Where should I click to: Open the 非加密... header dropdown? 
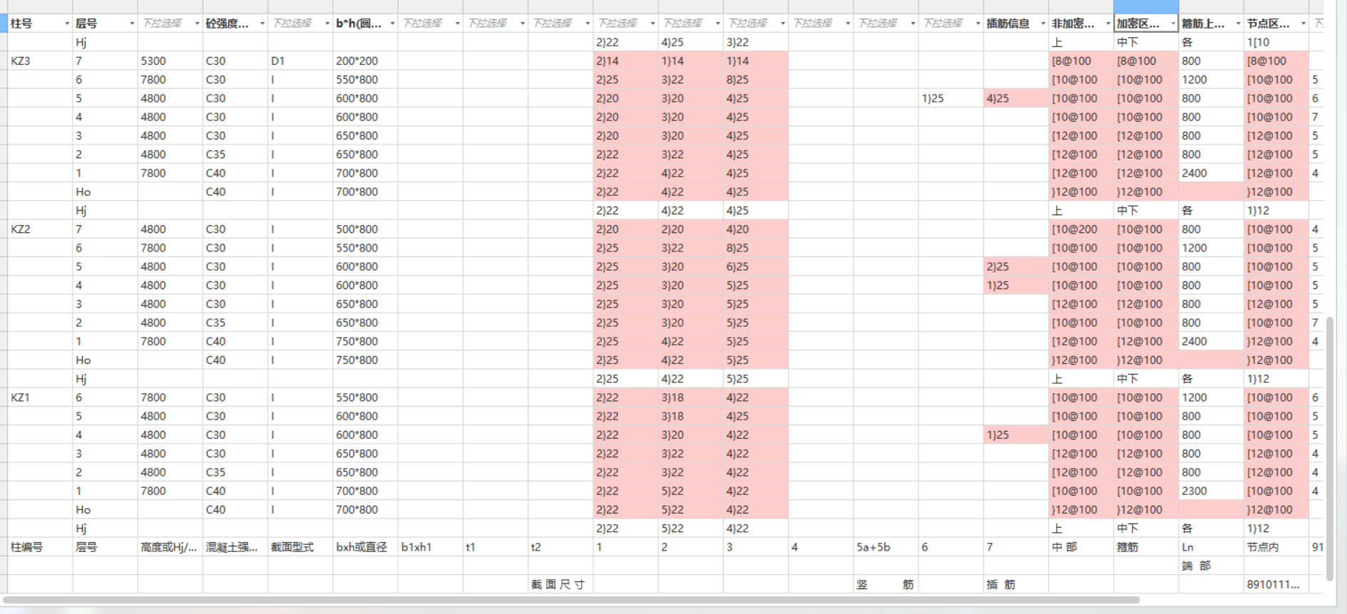tap(1107, 24)
